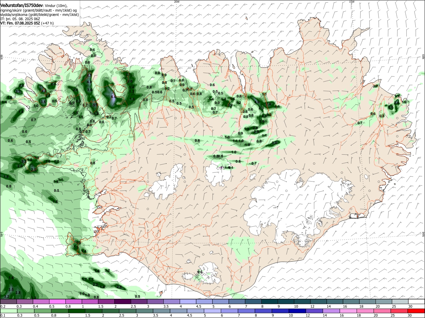Click the snow scale swatch starting at 1.5
This screenshot has width=425, height=318.
[x=106, y=302]
